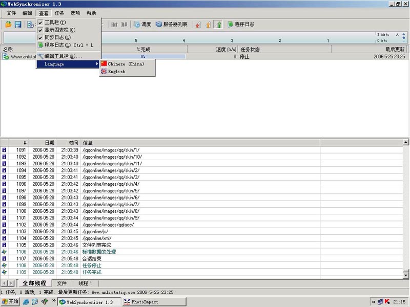Click log row 1105 info icon
This screenshot has width=410, height=307.
pyautogui.click(x=4, y=245)
